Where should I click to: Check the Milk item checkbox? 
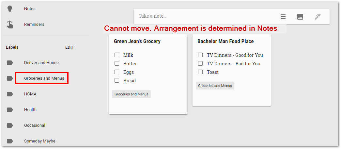[117, 55]
